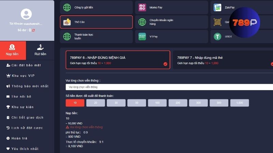The image size is (273, 153).
Task: Open Cài đặt bảo mật security settings
Action: (x=26, y=65)
